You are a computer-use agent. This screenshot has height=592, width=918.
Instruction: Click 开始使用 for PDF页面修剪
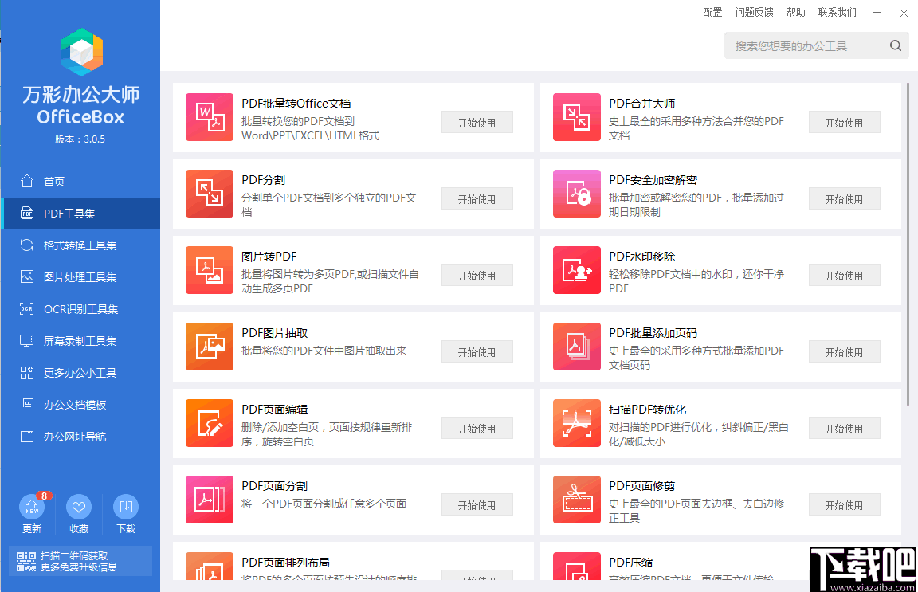844,504
